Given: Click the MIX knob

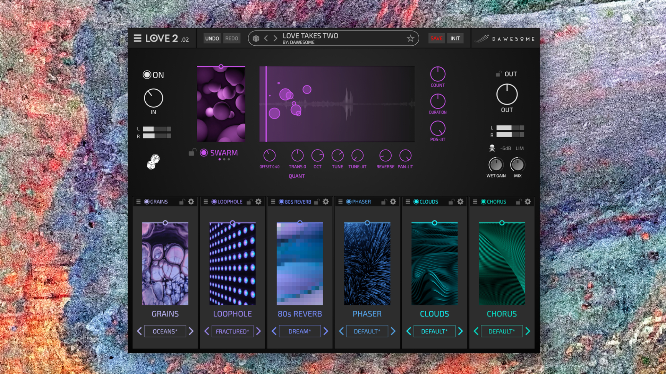Looking at the screenshot, I should pyautogui.click(x=518, y=165).
